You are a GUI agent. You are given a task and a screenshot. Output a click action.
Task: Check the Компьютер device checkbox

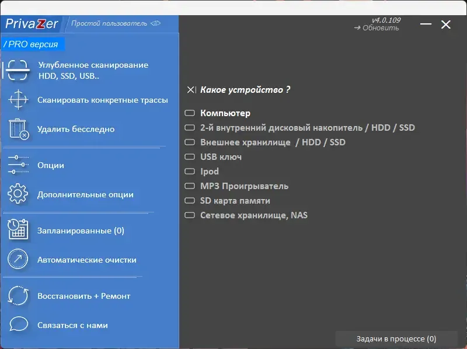pyautogui.click(x=190, y=113)
